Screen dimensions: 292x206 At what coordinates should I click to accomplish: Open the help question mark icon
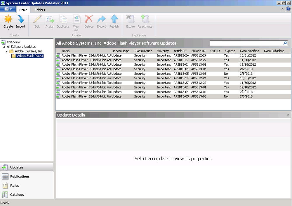point(288,9)
